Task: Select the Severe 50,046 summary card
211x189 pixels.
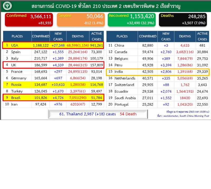Action: coord(81,20)
